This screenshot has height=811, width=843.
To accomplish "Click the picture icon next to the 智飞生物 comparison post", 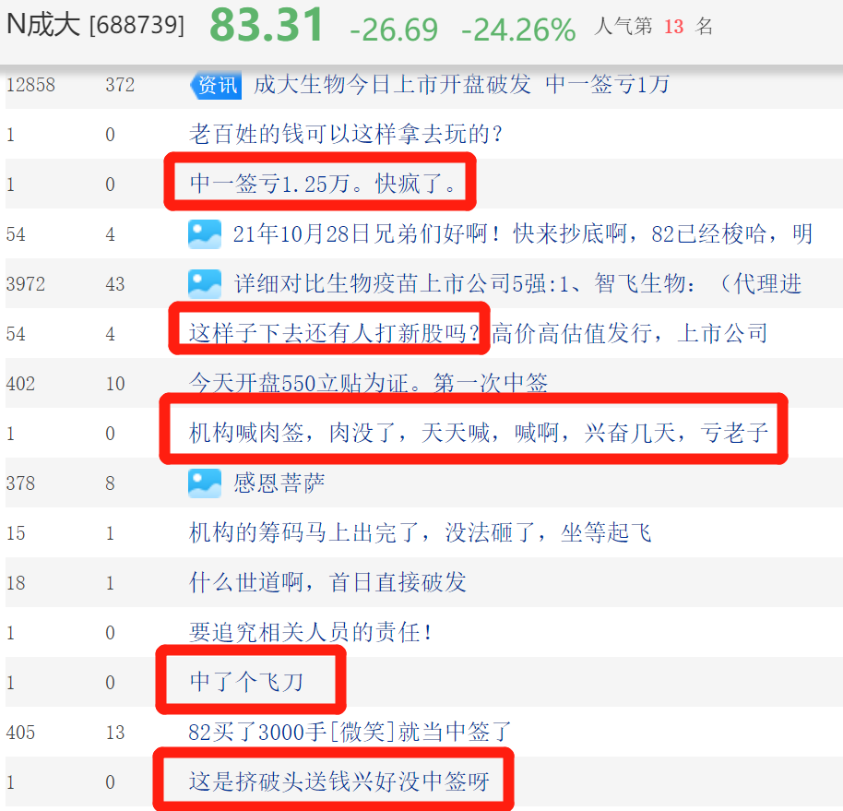I will coord(203,283).
